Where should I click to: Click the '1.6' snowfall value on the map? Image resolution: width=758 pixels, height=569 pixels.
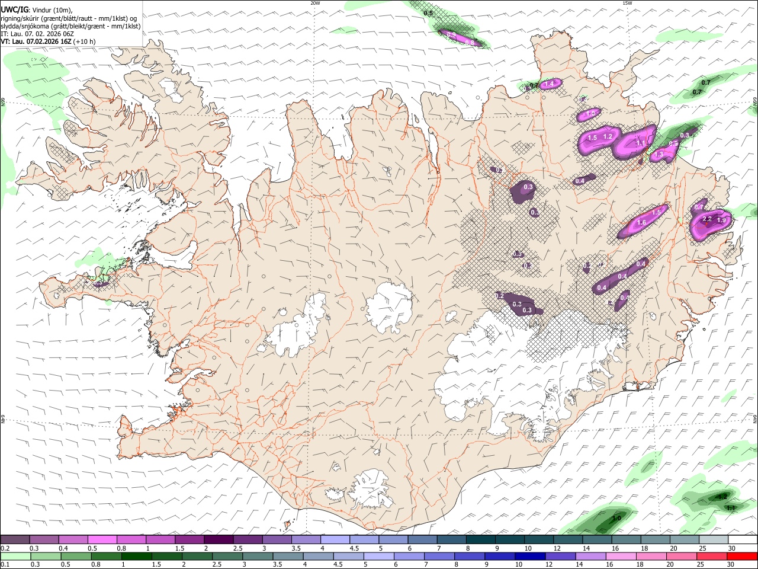point(641,223)
